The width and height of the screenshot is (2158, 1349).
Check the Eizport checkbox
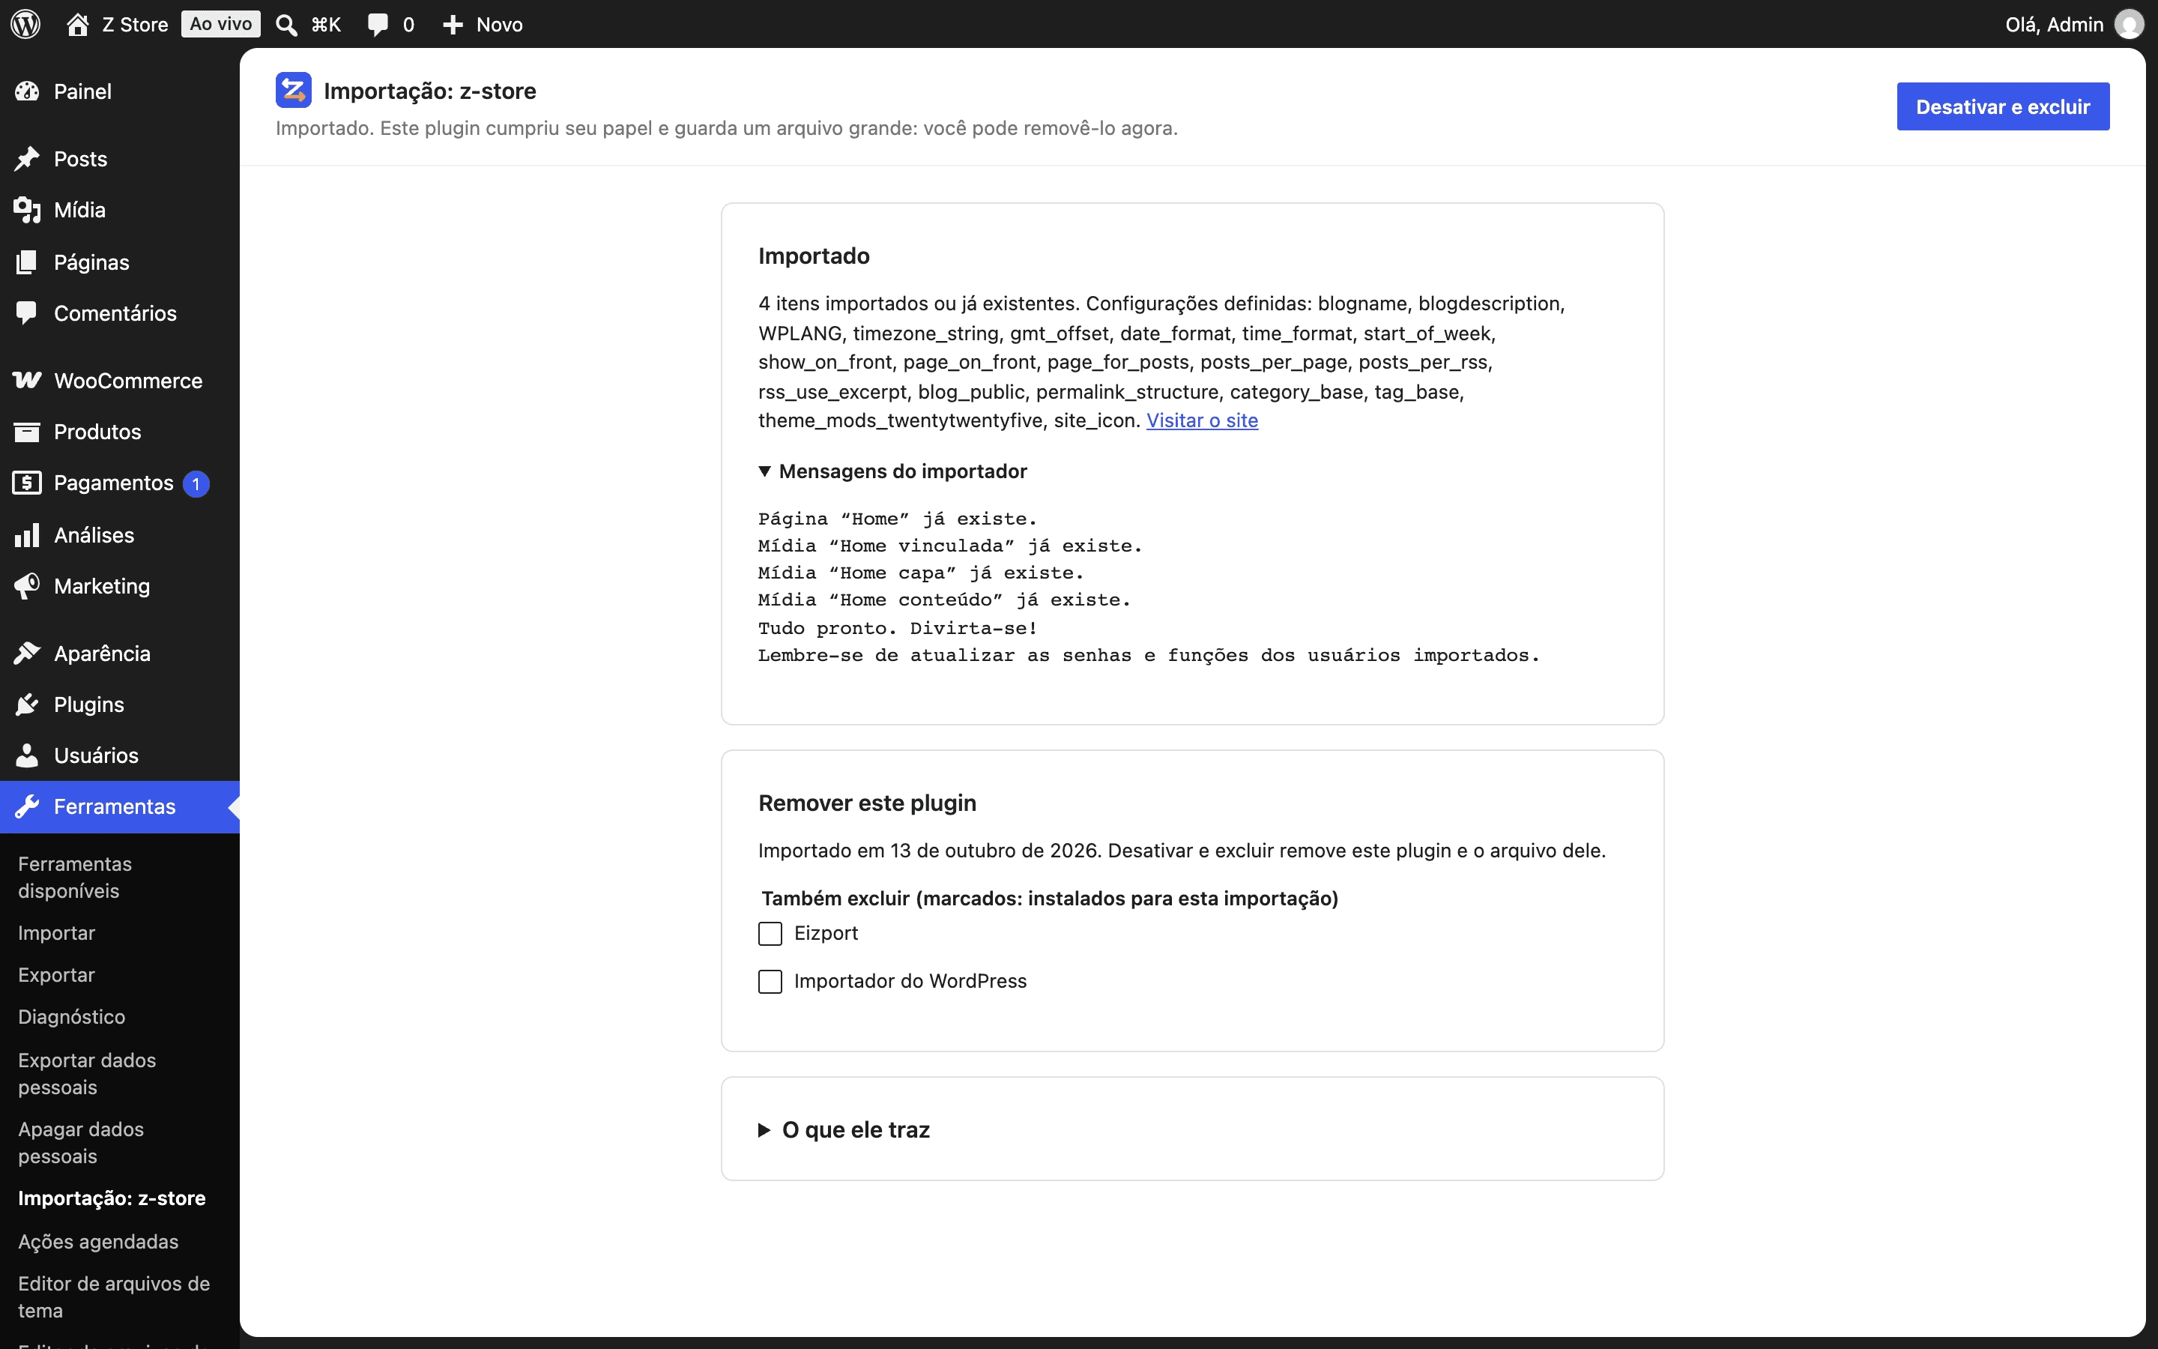pyautogui.click(x=770, y=933)
